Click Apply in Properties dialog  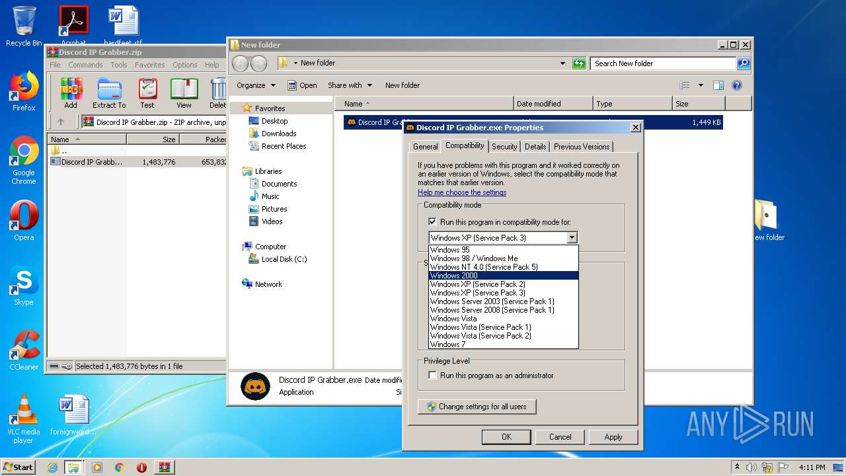[613, 437]
